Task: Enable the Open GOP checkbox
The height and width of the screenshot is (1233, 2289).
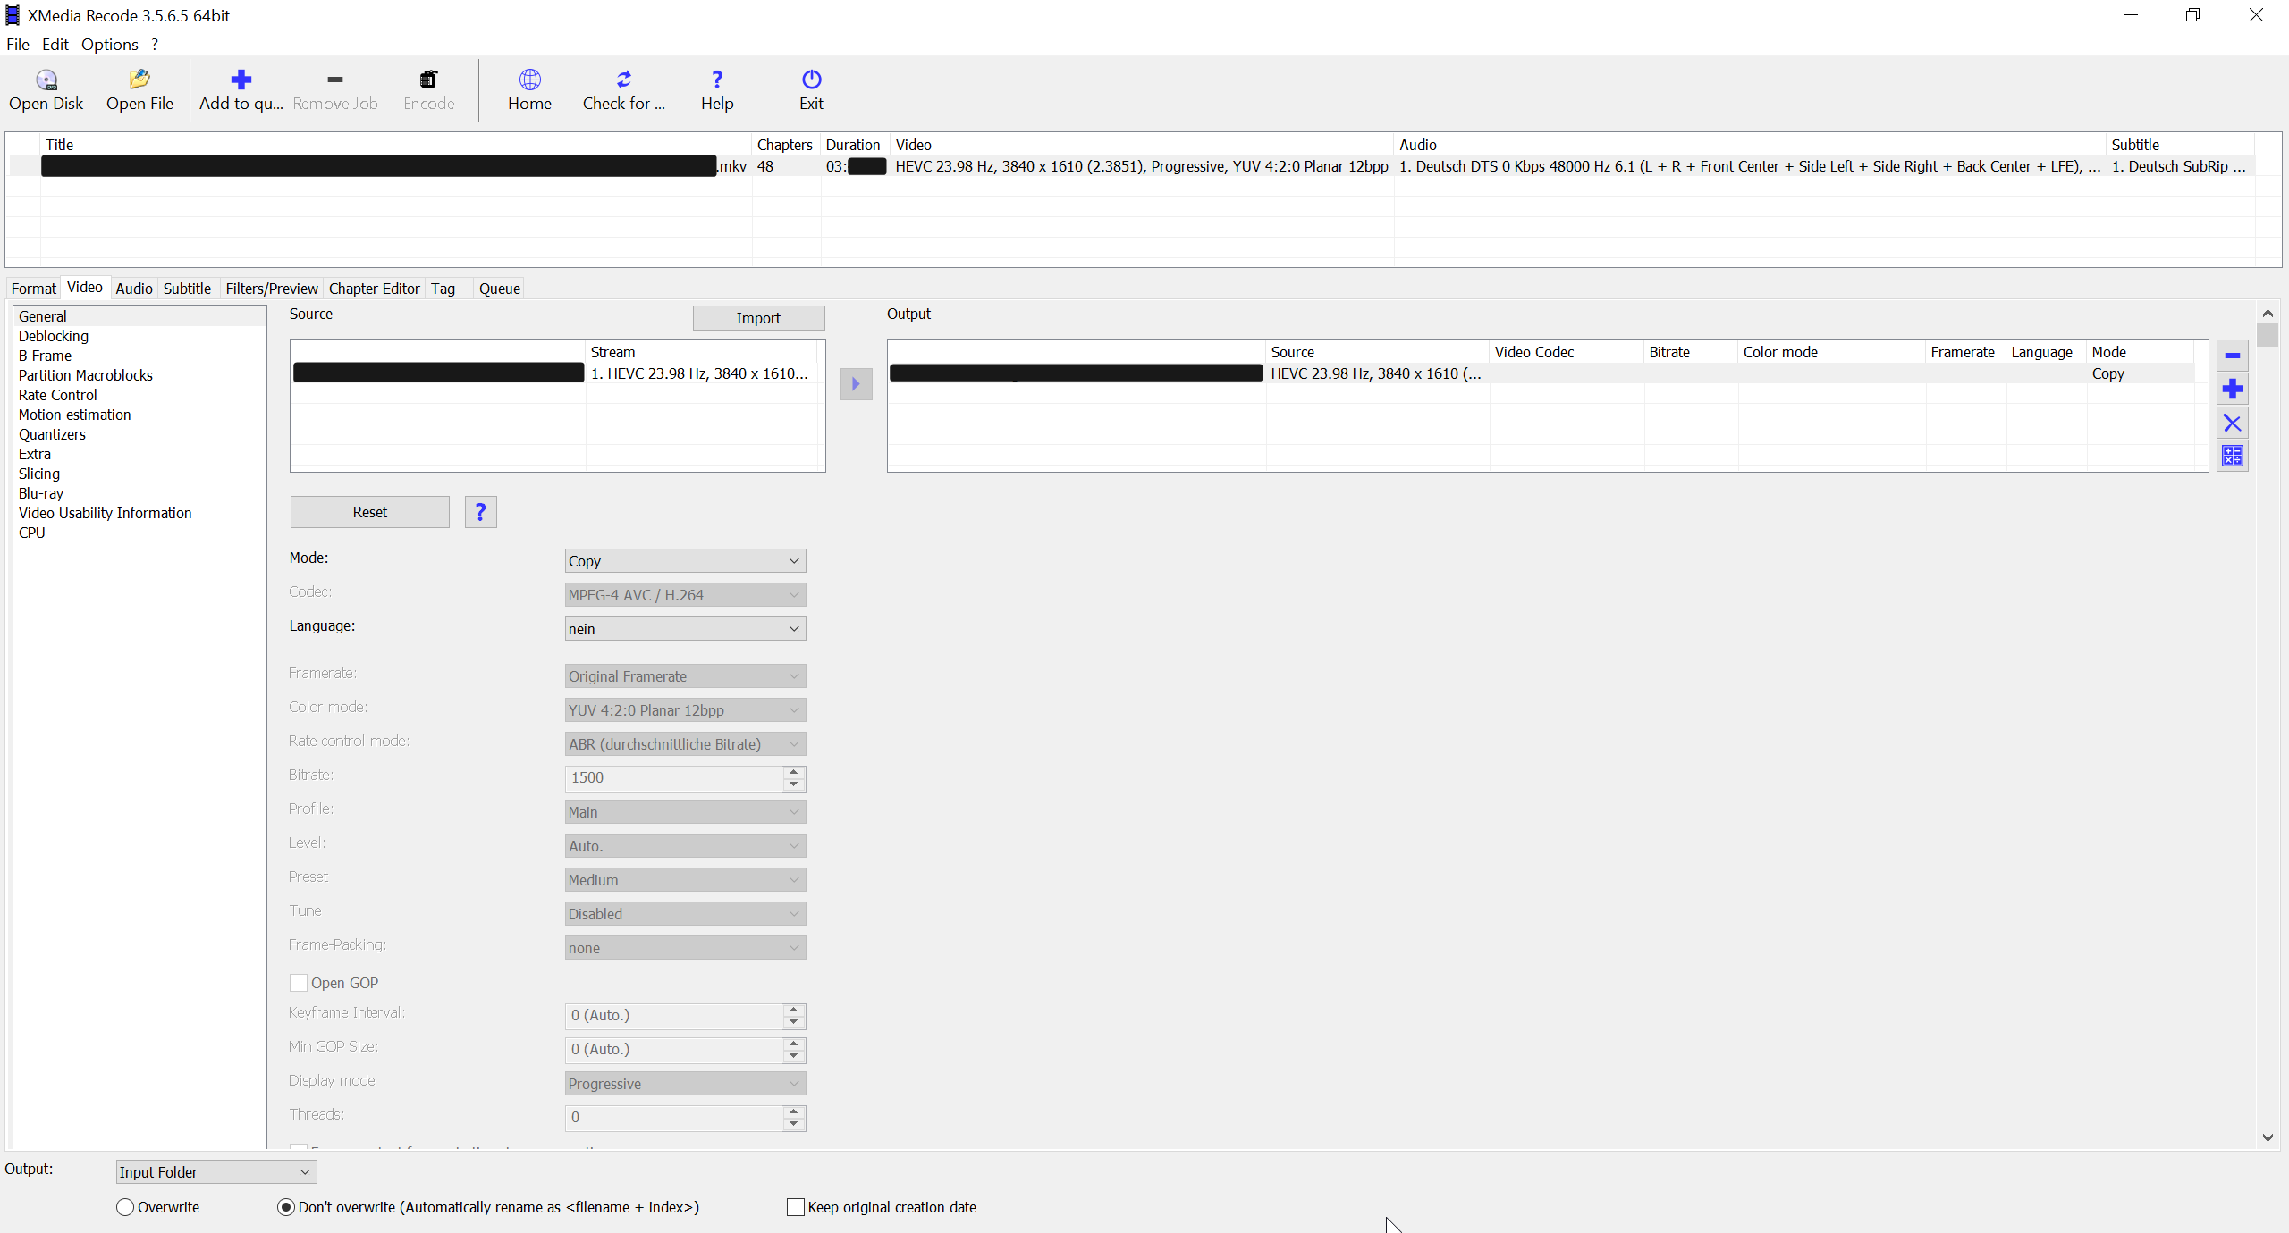Action: (x=299, y=983)
